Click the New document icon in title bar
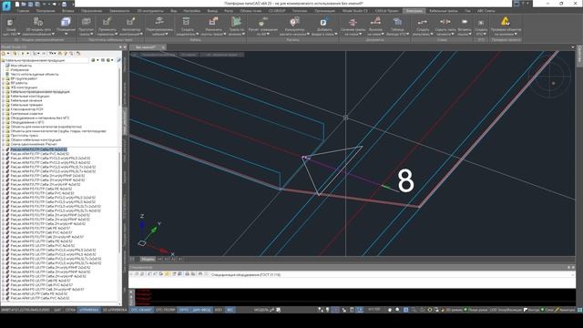Image resolution: width=583 pixels, height=328 pixels. coord(17,4)
